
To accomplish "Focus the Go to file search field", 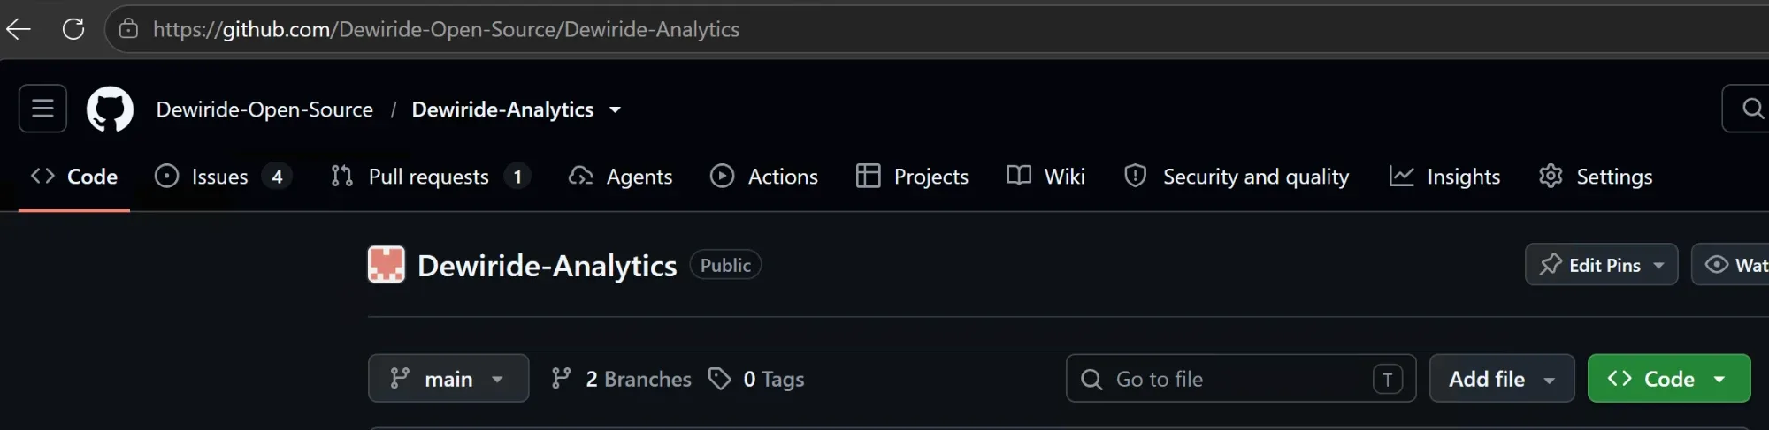I will (x=1241, y=379).
